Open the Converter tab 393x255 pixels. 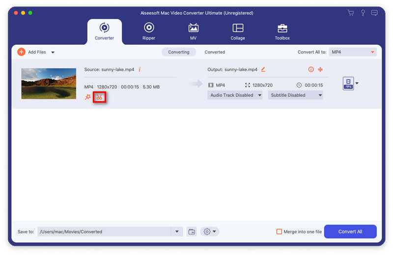(104, 31)
